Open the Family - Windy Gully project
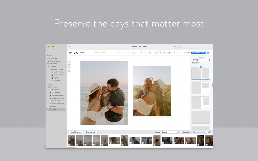The width and height of the screenshot is (258, 161). (x=57, y=104)
